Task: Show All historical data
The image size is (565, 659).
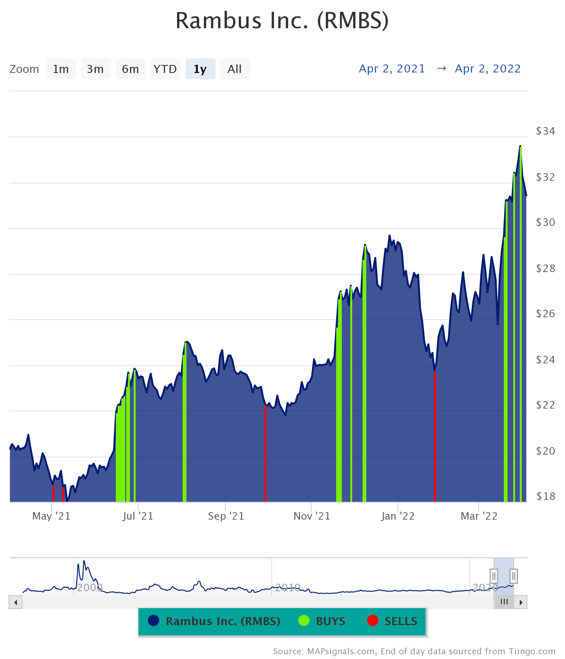Action: click(x=235, y=69)
